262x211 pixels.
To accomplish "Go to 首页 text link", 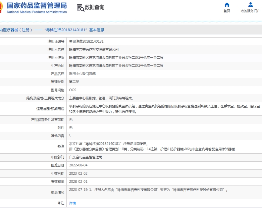I will tap(227, 11).
